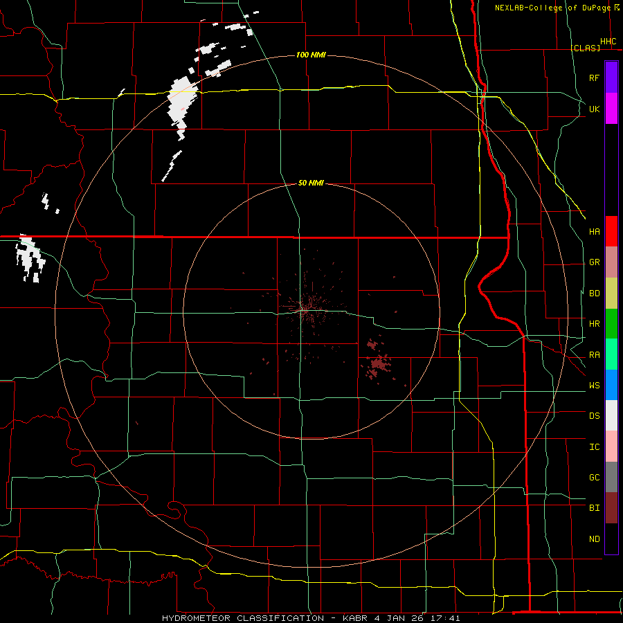
Task: Click the BI legend label
Action: click(594, 508)
